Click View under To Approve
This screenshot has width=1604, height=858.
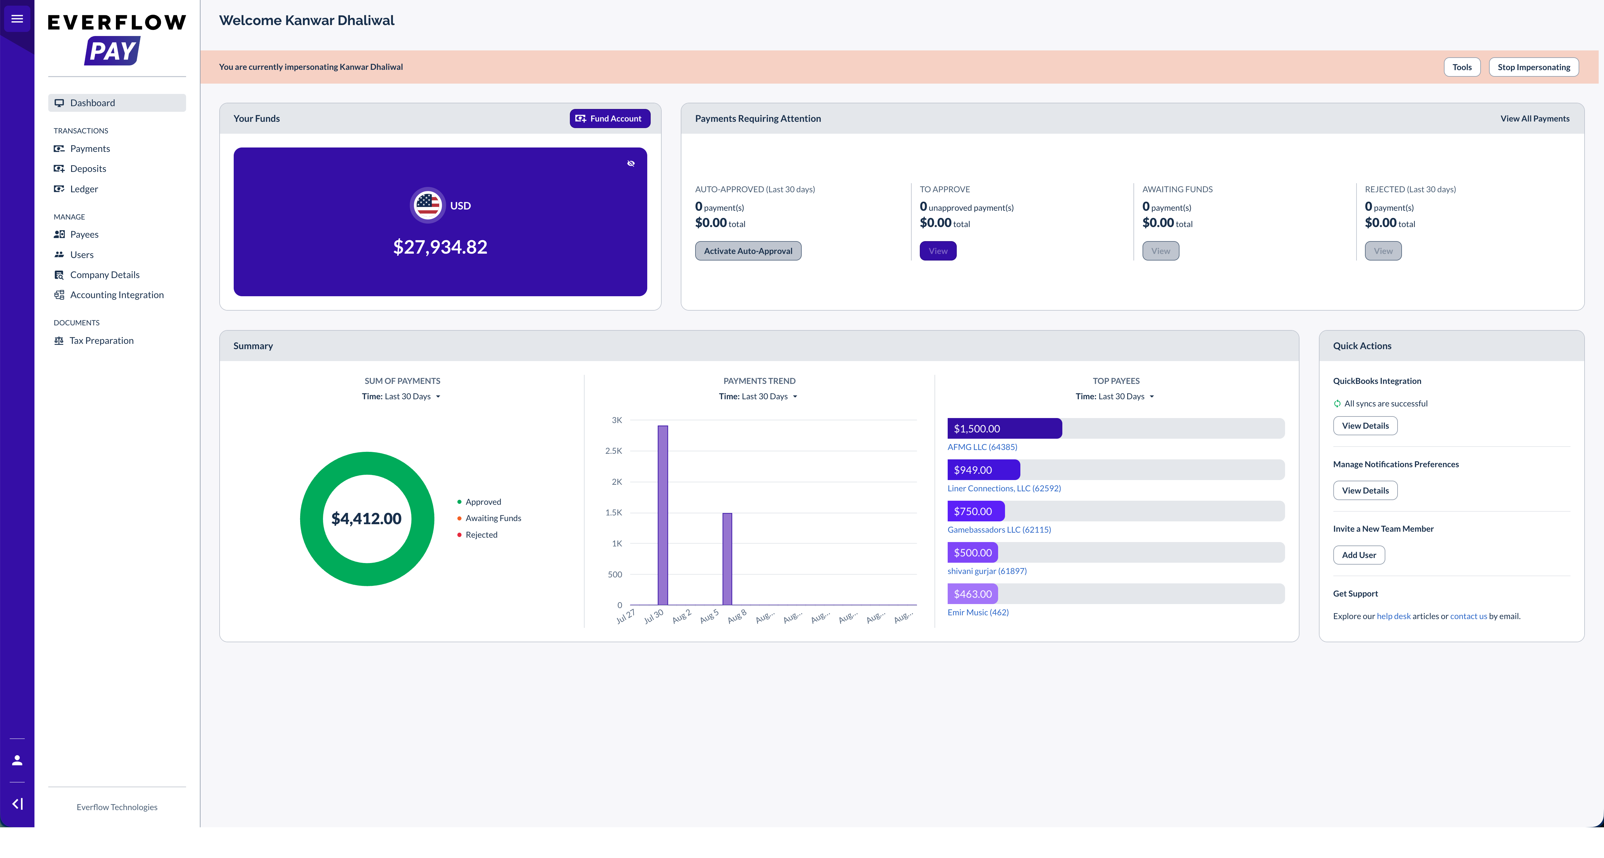[x=938, y=251]
